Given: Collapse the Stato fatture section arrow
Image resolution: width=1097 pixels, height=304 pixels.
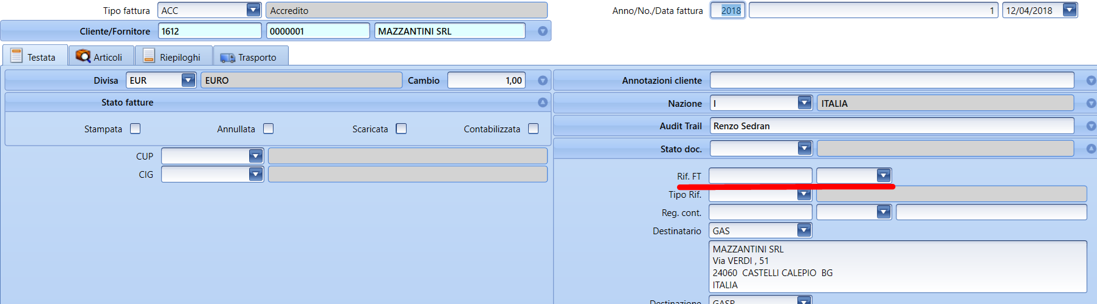Looking at the screenshot, I should click(543, 103).
